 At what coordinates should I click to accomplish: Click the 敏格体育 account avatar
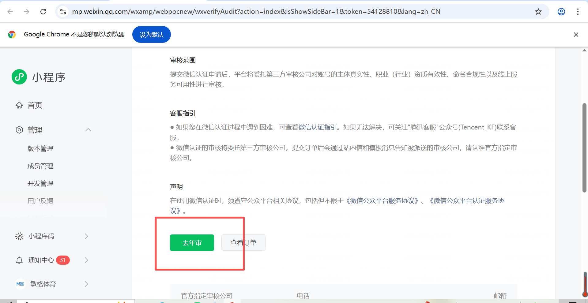(20, 284)
